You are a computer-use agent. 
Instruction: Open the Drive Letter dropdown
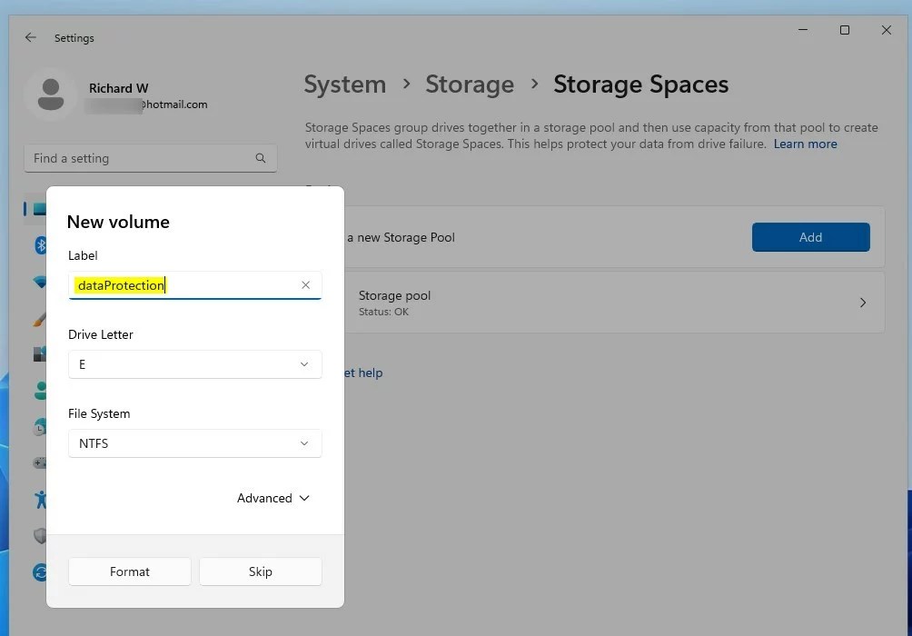coord(194,363)
